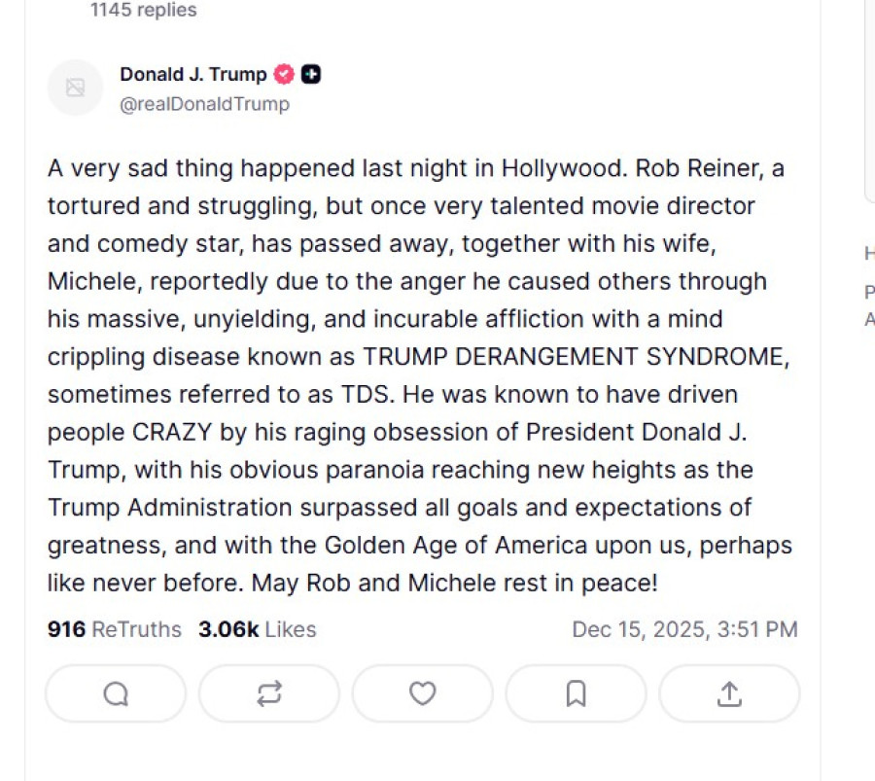Open the reply composer with the speech bubble icon
This screenshot has width=875, height=781.
coord(116,693)
